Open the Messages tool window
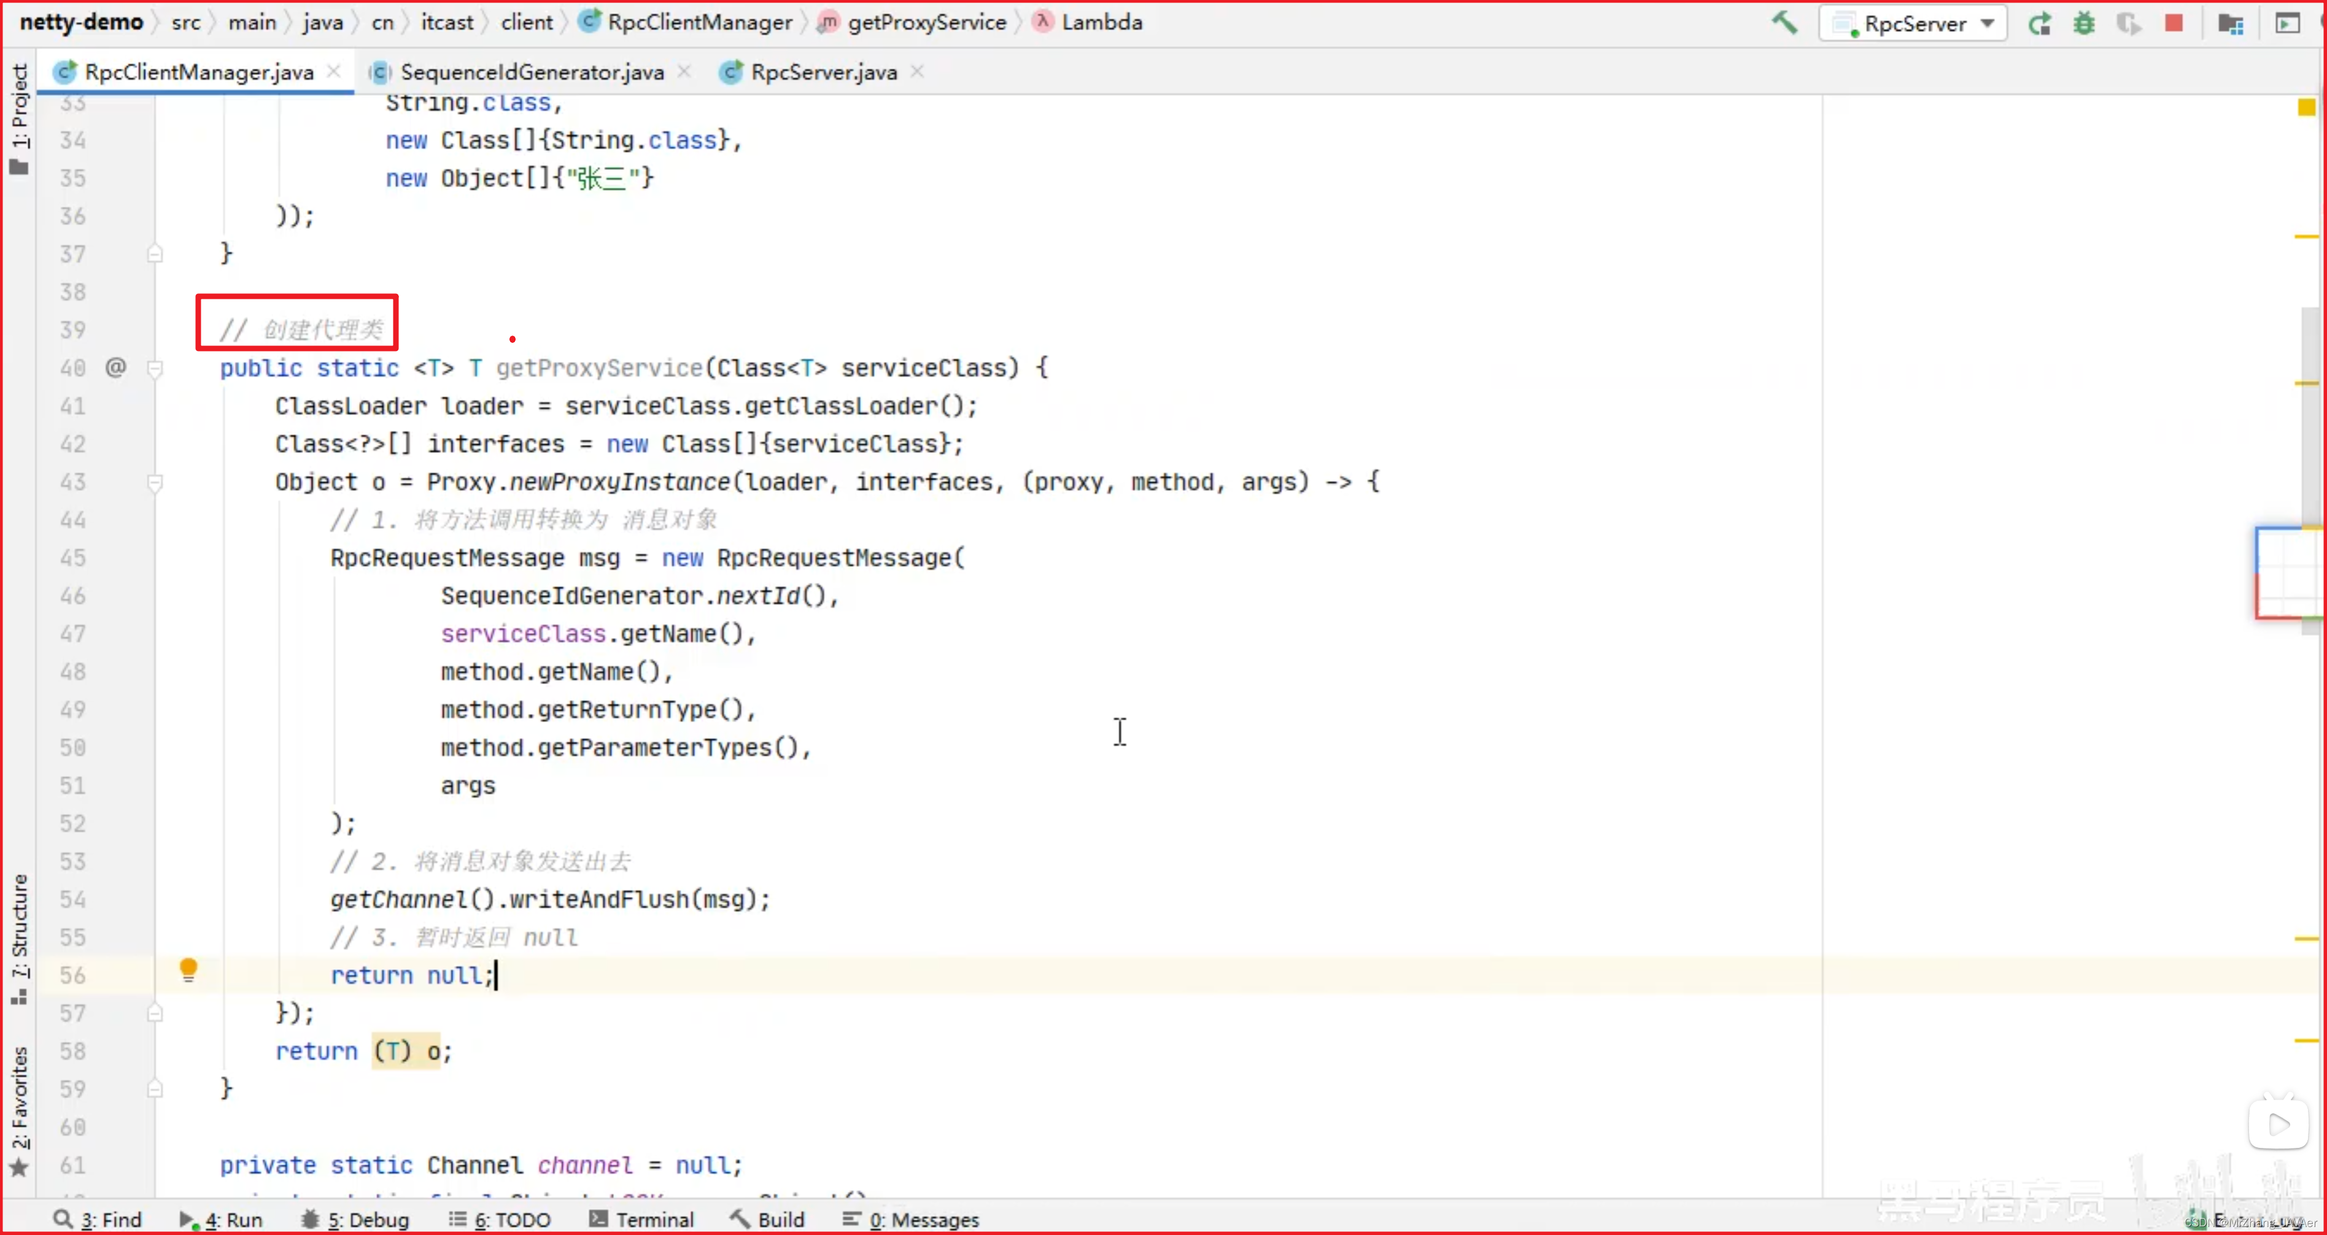2327x1235 pixels. 910,1220
